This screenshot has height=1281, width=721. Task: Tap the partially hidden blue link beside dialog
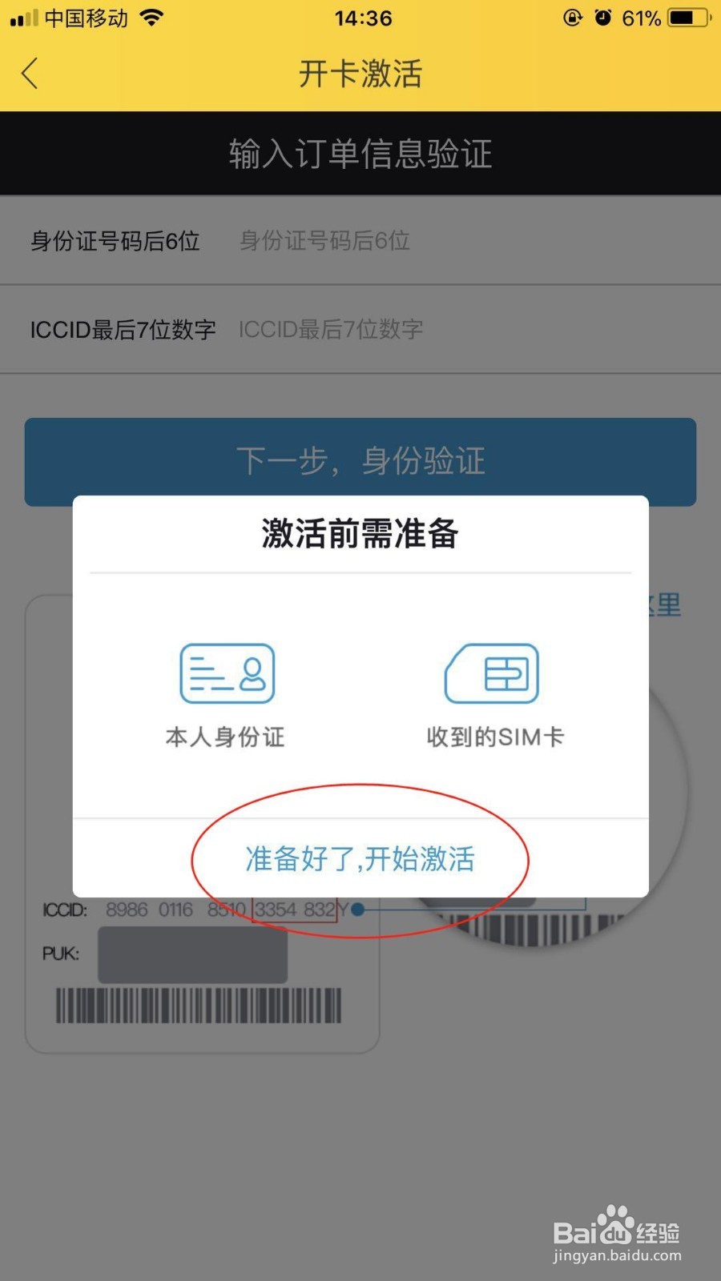(665, 605)
